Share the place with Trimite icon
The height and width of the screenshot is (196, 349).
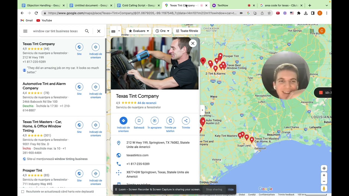[186, 121]
